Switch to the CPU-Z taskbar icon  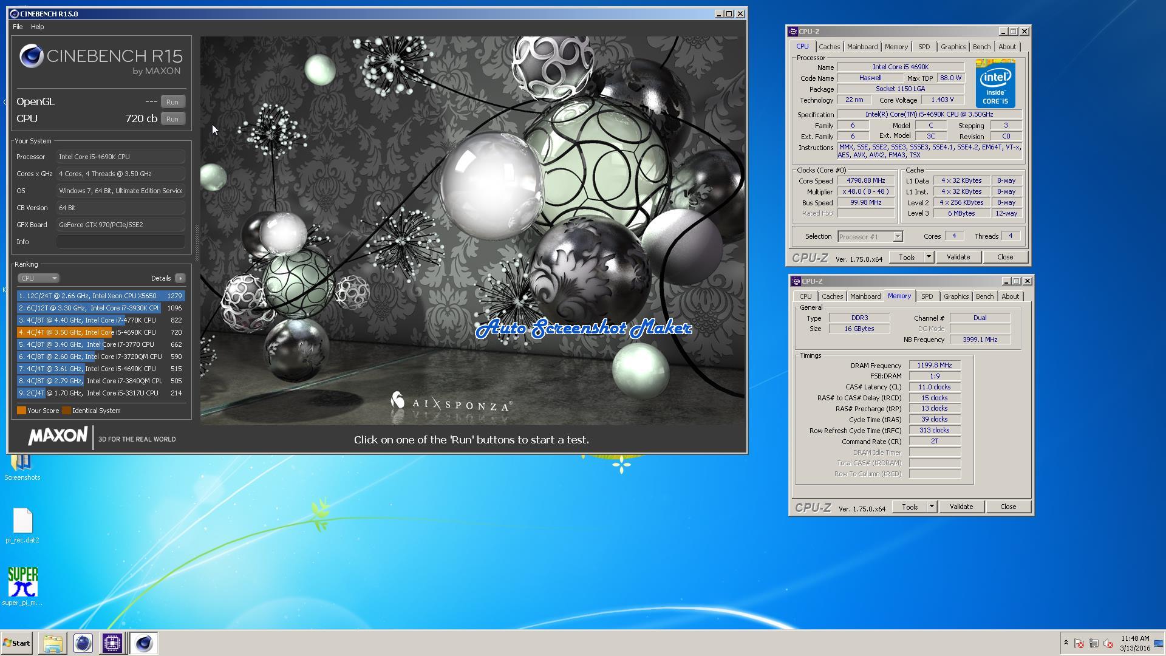click(x=112, y=643)
